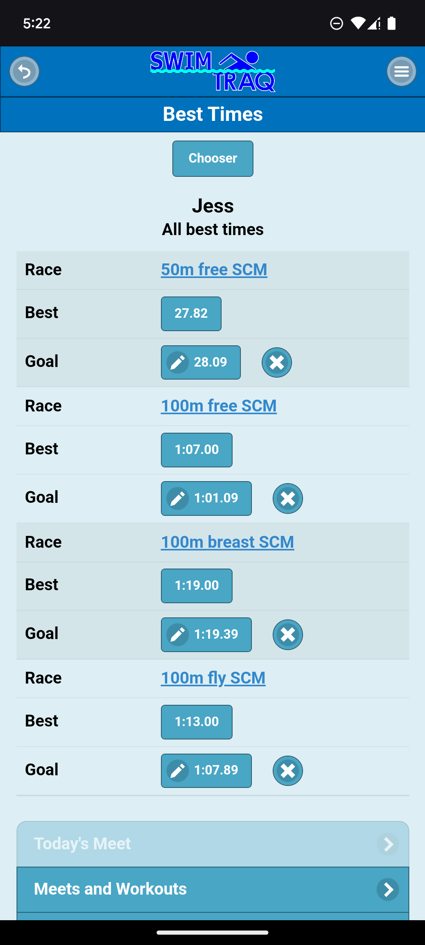Open the 100m free SCM race link

point(219,406)
